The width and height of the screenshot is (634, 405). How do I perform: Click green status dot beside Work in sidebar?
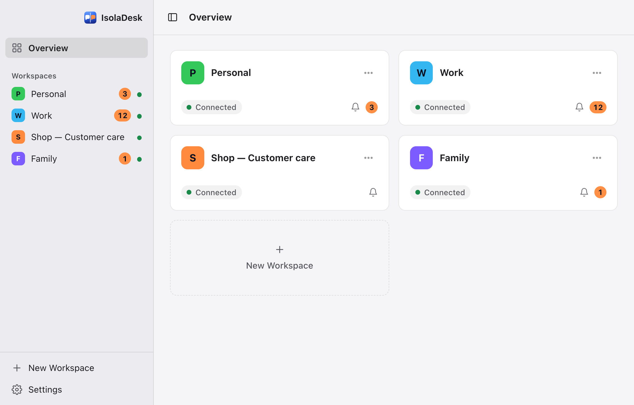coord(139,116)
